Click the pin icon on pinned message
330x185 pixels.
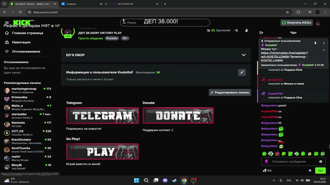tap(315, 43)
